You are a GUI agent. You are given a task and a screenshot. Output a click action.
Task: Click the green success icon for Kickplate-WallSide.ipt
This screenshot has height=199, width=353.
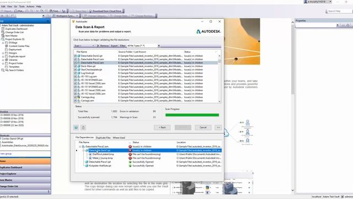(x=130, y=166)
